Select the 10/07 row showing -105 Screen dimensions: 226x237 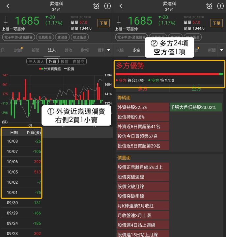tap(22, 151)
